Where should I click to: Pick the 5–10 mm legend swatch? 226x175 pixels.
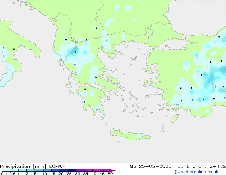coord(39,170)
